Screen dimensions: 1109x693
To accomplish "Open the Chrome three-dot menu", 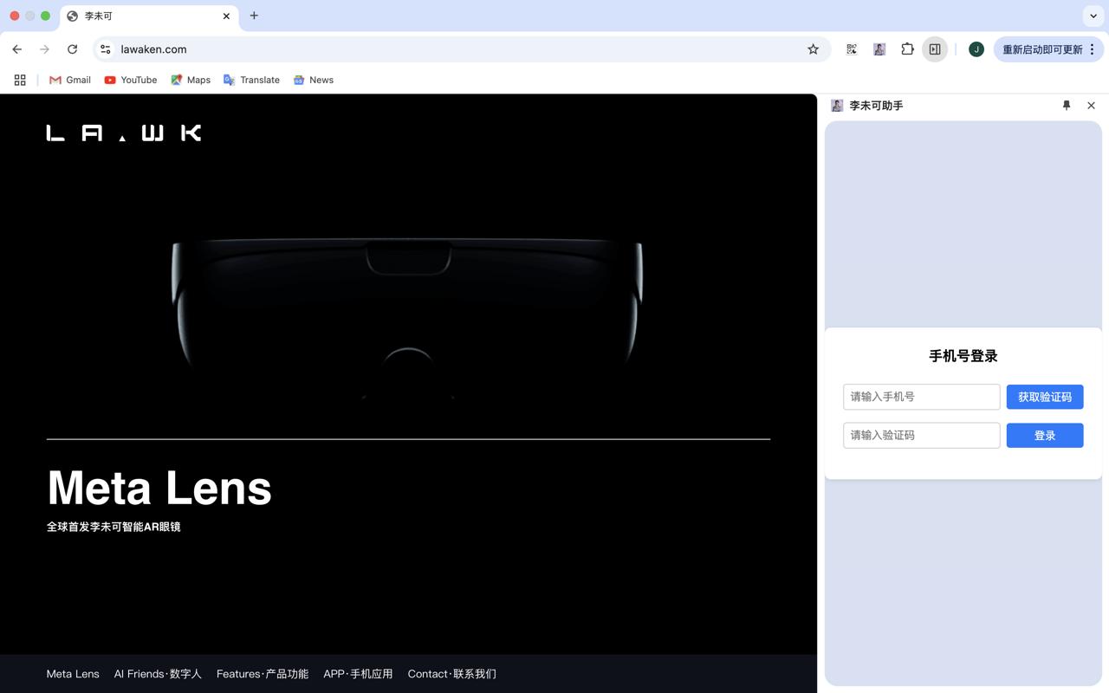I will [1093, 49].
